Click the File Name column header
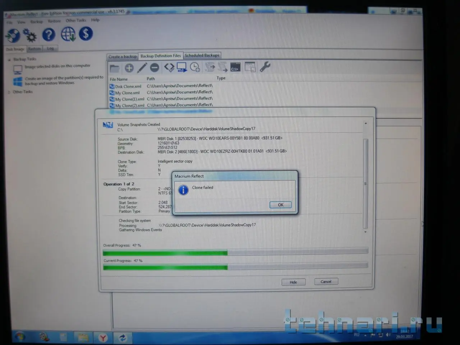 point(119,79)
